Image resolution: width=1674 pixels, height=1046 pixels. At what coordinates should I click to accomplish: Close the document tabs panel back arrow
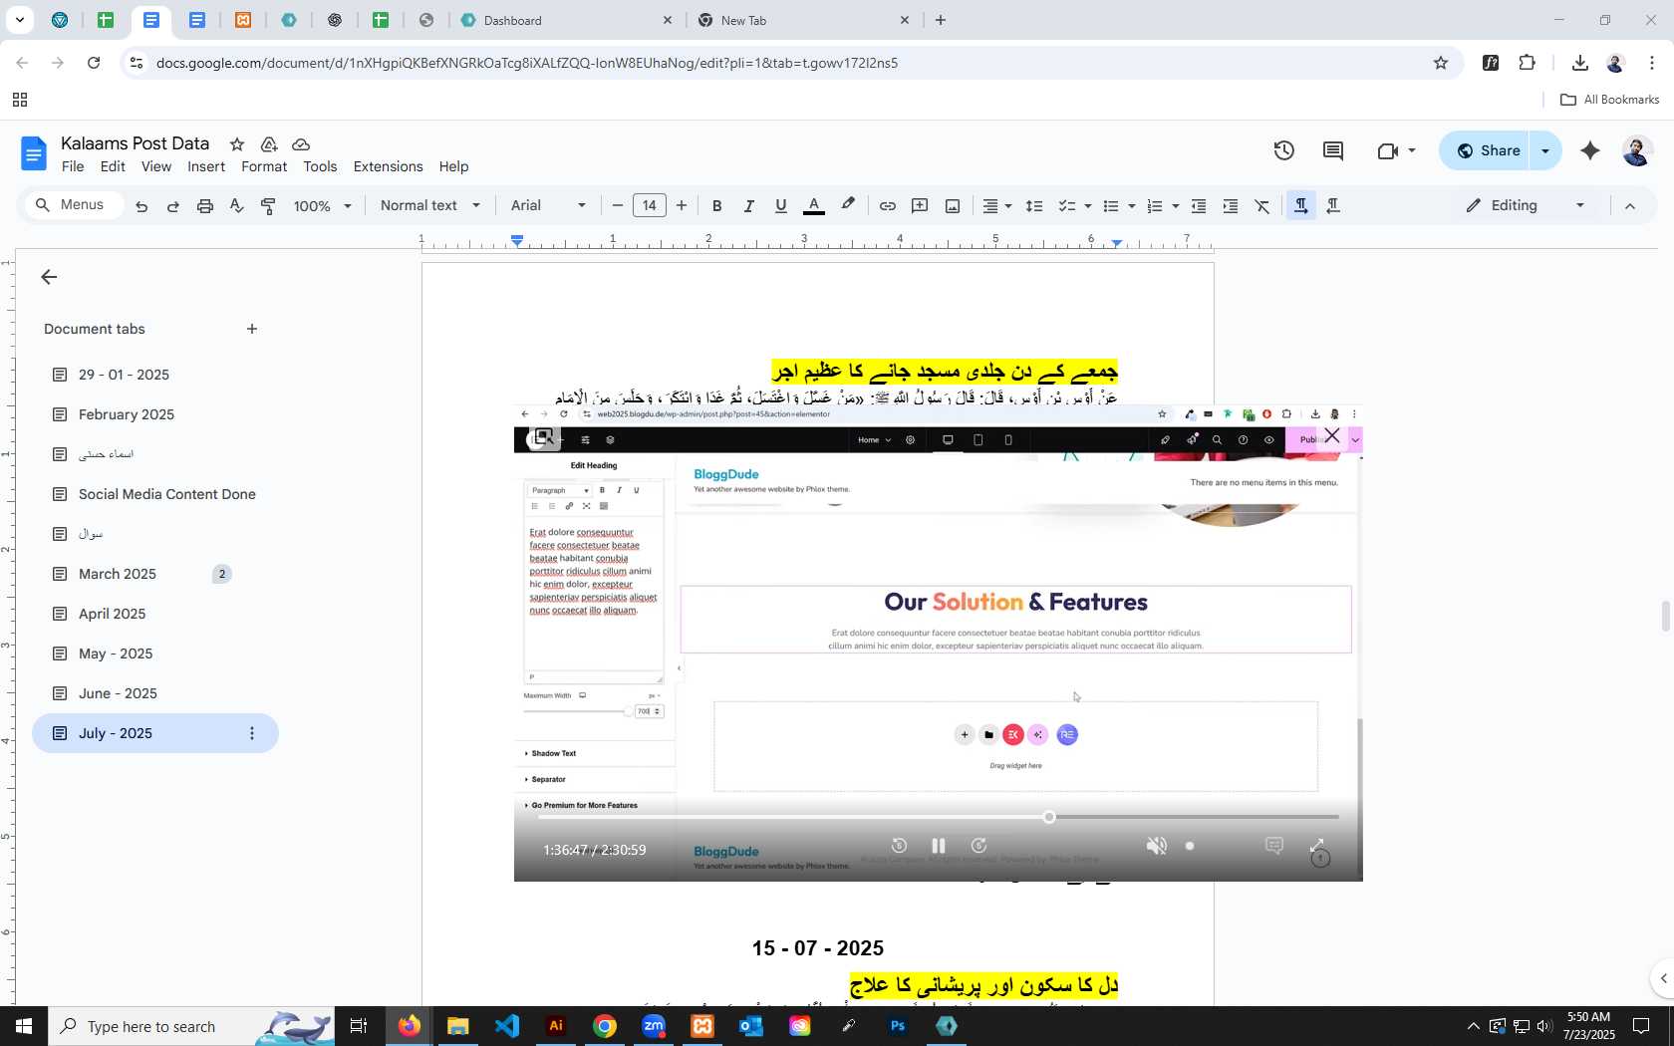click(49, 277)
